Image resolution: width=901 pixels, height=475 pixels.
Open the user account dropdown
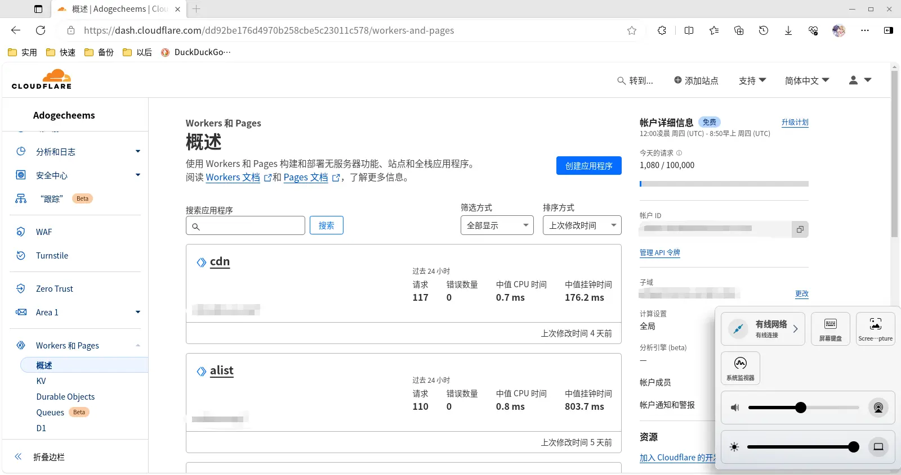(x=860, y=80)
